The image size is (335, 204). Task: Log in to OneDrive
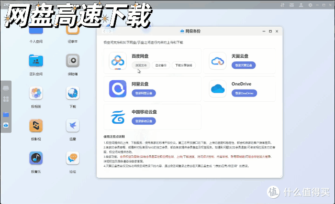tap(244, 93)
